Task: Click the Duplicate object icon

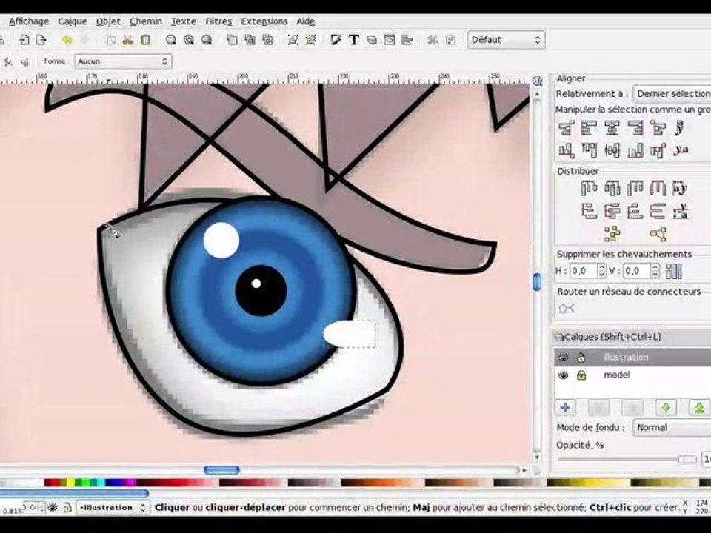Action: click(x=232, y=40)
